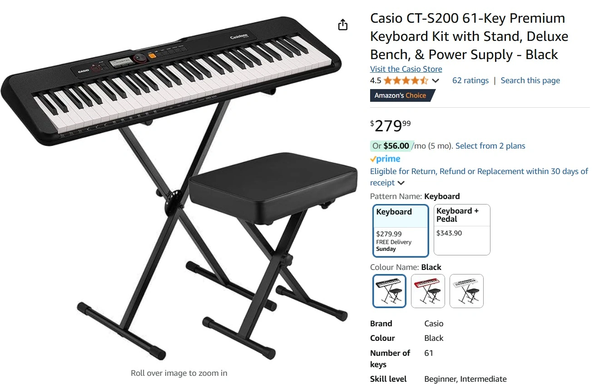Visit the Casio Store link
Screen dimensions: 594x384
click(406, 69)
